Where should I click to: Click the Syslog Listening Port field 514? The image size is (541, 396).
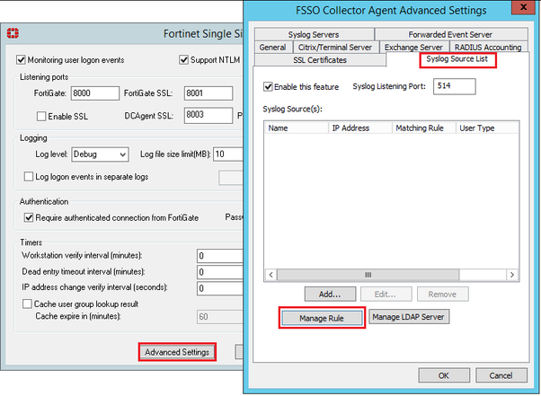click(x=455, y=86)
